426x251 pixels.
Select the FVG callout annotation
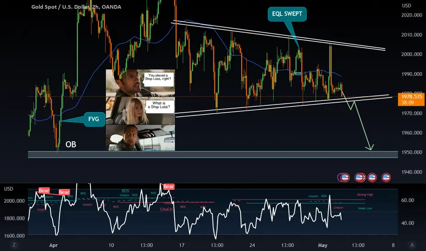point(94,119)
